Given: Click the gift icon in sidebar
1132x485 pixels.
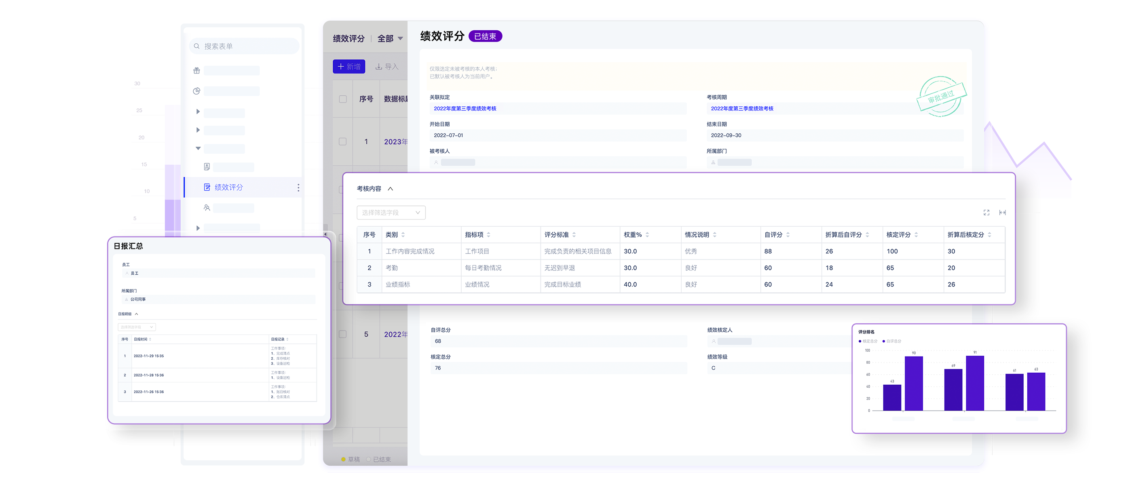Looking at the screenshot, I should point(196,71).
